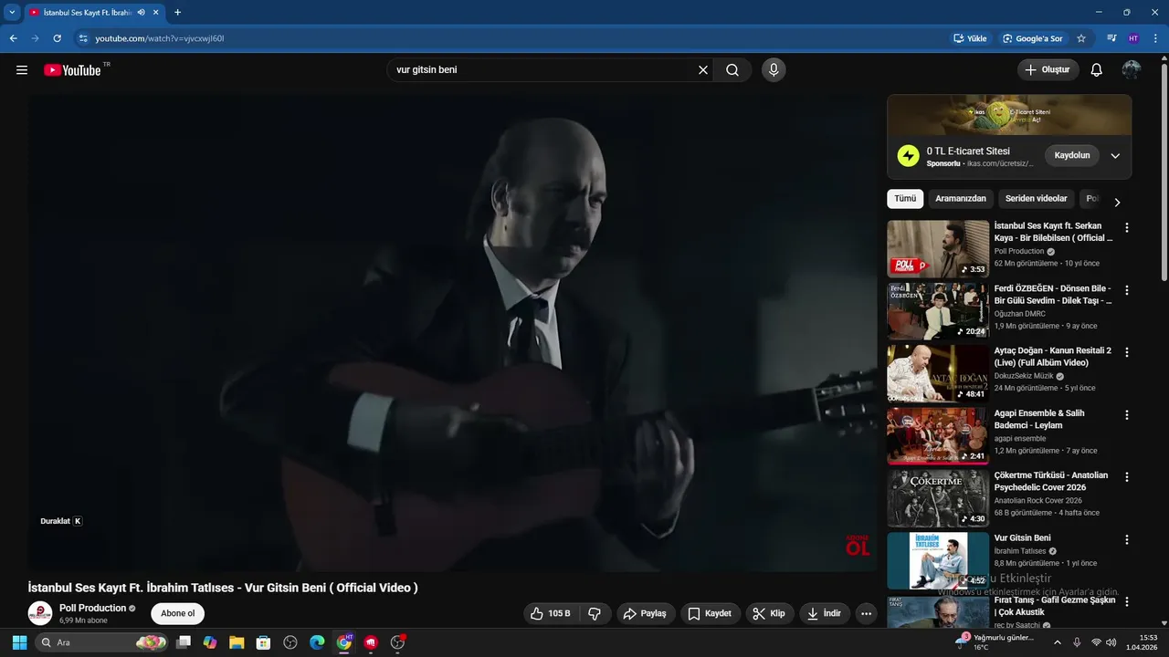
Task: Open the tab search dropdown arrow
Action: [12, 12]
